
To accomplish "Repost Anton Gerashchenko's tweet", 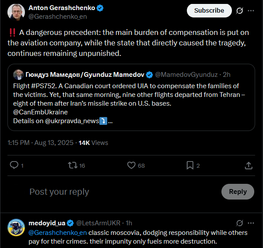I will (73, 165).
